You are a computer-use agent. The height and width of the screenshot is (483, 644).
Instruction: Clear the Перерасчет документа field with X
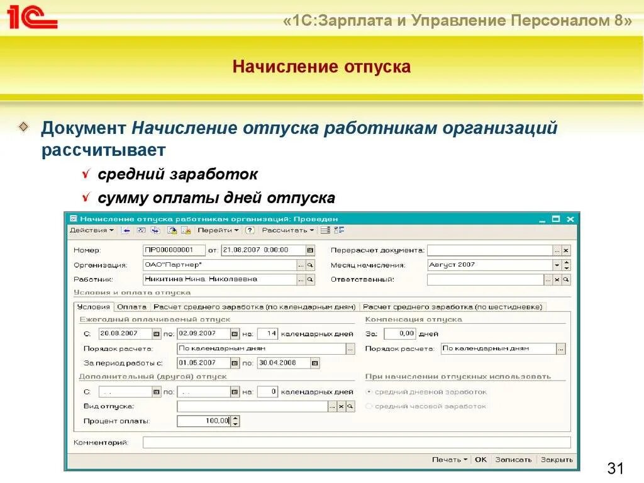click(x=566, y=250)
